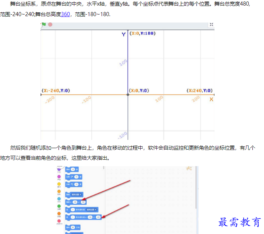
Task: Click the orange X axis letter
Action: [x=211, y=99]
